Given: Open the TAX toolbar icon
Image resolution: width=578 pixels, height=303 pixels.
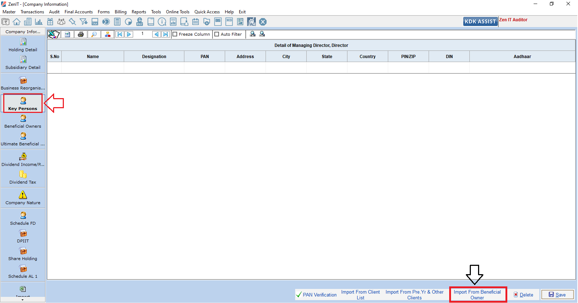Looking at the screenshot, I should coord(95,22).
